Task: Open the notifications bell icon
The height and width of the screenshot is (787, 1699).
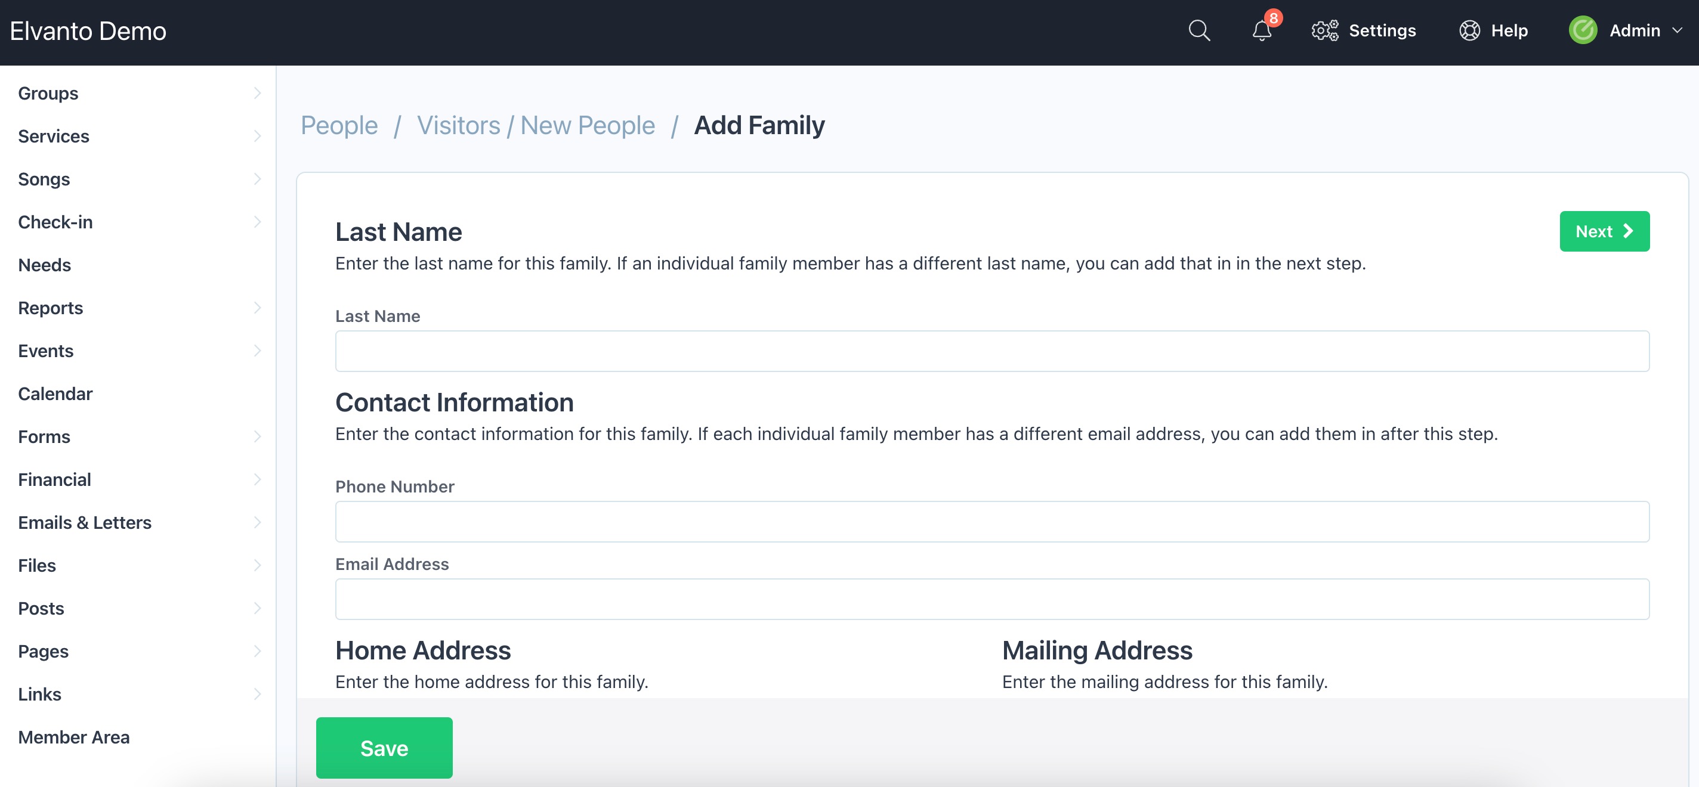Action: point(1261,31)
